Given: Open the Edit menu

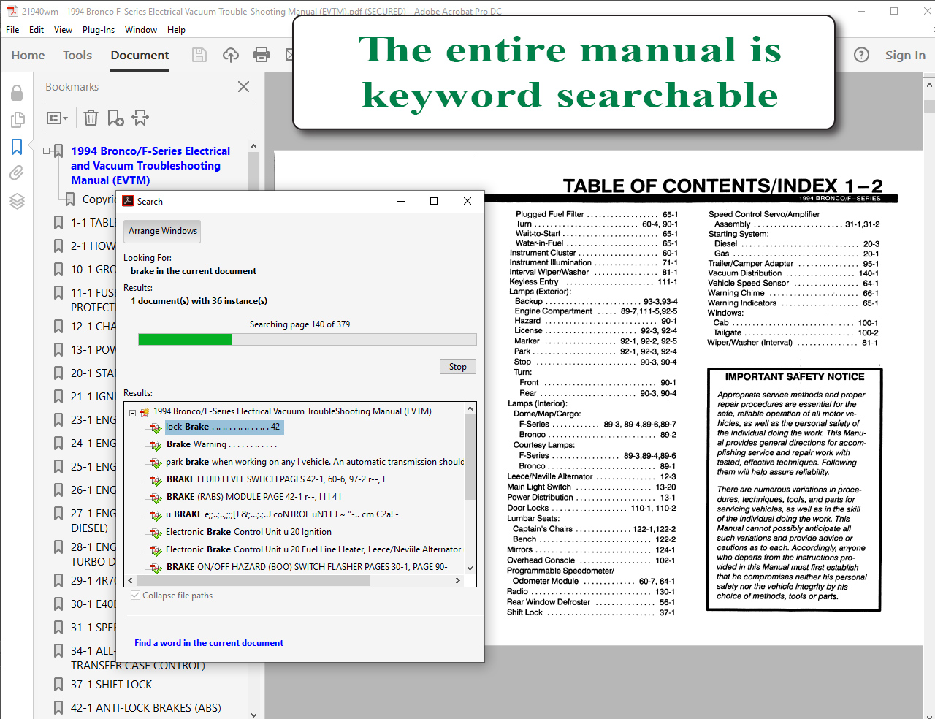Looking at the screenshot, I should (x=37, y=30).
